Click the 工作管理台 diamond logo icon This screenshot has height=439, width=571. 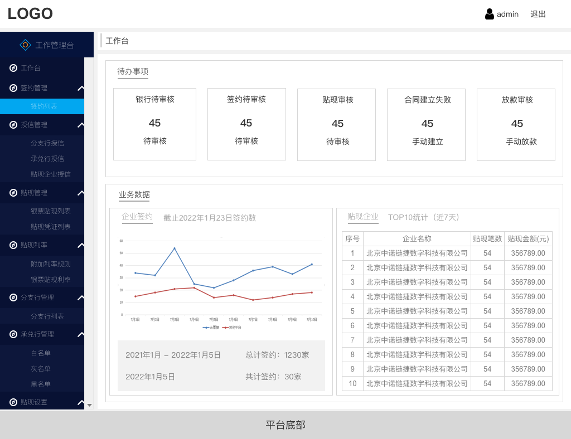25,45
